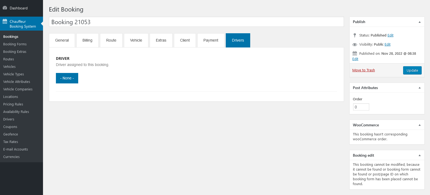Collapse the Booking edit panel
Viewport: 430px width, 195px height.
pyautogui.click(x=420, y=156)
